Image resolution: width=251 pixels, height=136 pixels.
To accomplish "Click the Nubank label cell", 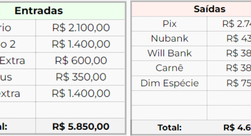I will pyautogui.click(x=169, y=39).
